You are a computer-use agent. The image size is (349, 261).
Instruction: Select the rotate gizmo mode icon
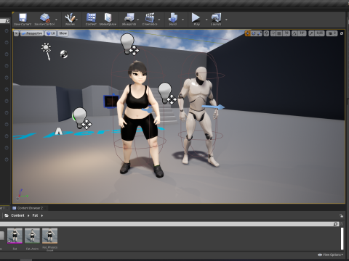click(254, 33)
